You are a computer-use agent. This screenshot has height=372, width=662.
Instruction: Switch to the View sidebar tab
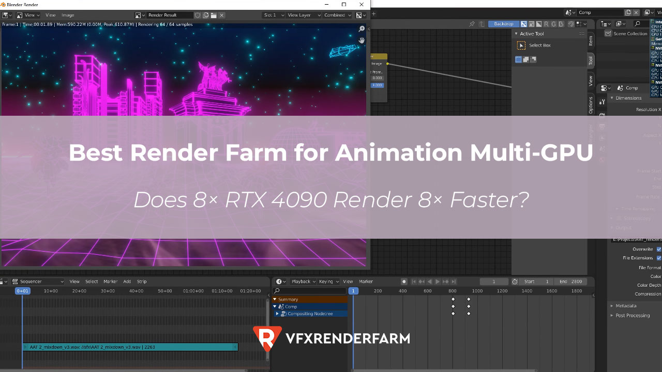coord(591,80)
